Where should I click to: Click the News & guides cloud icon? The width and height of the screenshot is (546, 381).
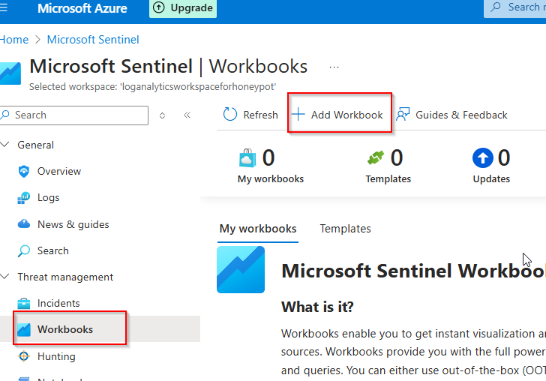[24, 224]
